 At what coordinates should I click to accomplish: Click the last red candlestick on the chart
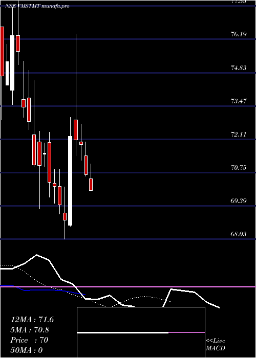point(91,185)
